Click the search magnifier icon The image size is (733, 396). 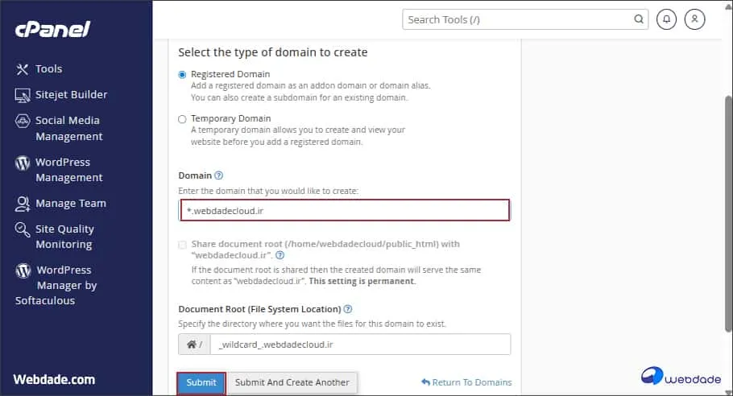click(639, 19)
